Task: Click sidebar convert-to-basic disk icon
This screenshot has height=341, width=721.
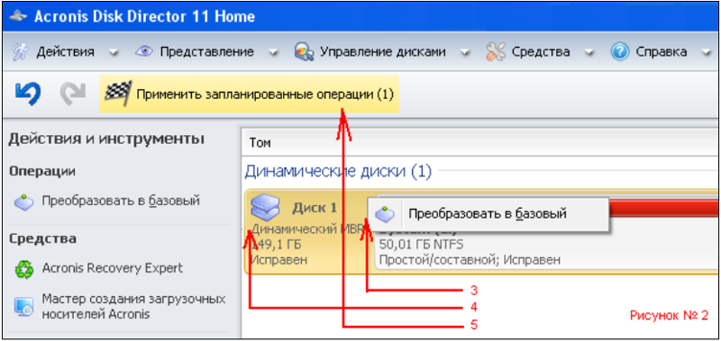Action: [24, 202]
